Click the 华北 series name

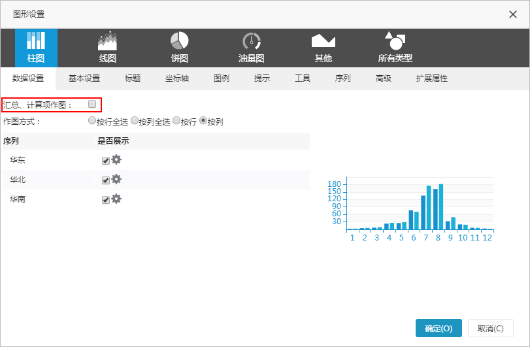click(x=18, y=180)
